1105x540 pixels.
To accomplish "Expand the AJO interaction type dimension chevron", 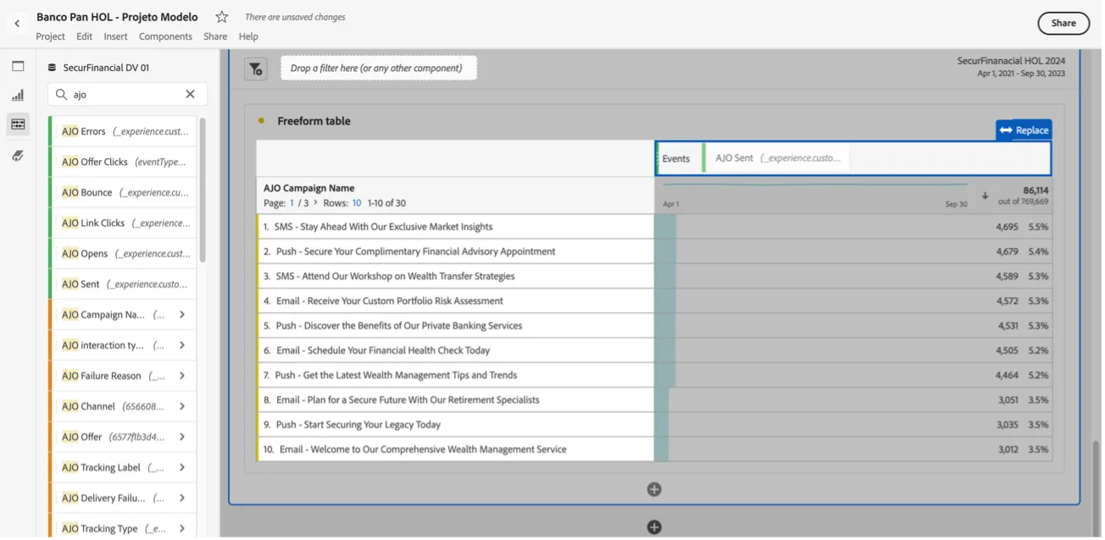I will click(x=182, y=345).
